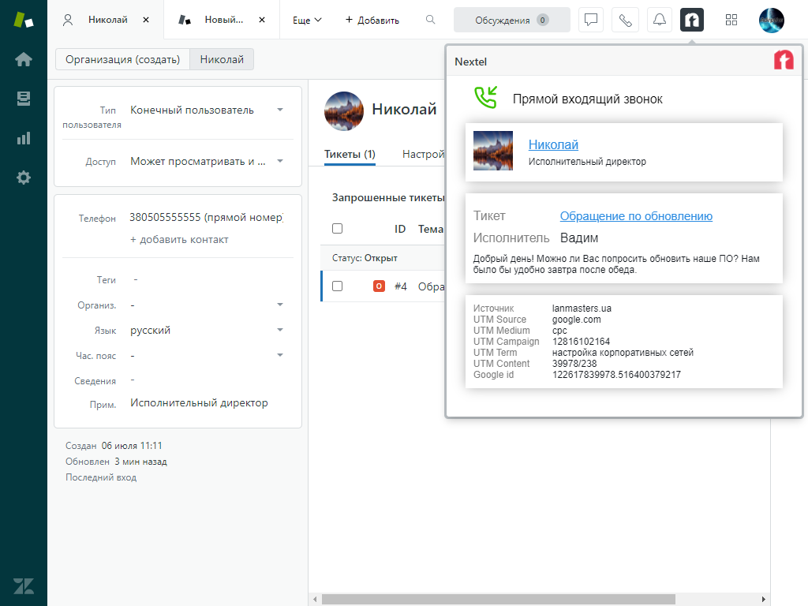The width and height of the screenshot is (808, 606).
Task: Select the Николай breadcrumb tab
Action: click(222, 59)
